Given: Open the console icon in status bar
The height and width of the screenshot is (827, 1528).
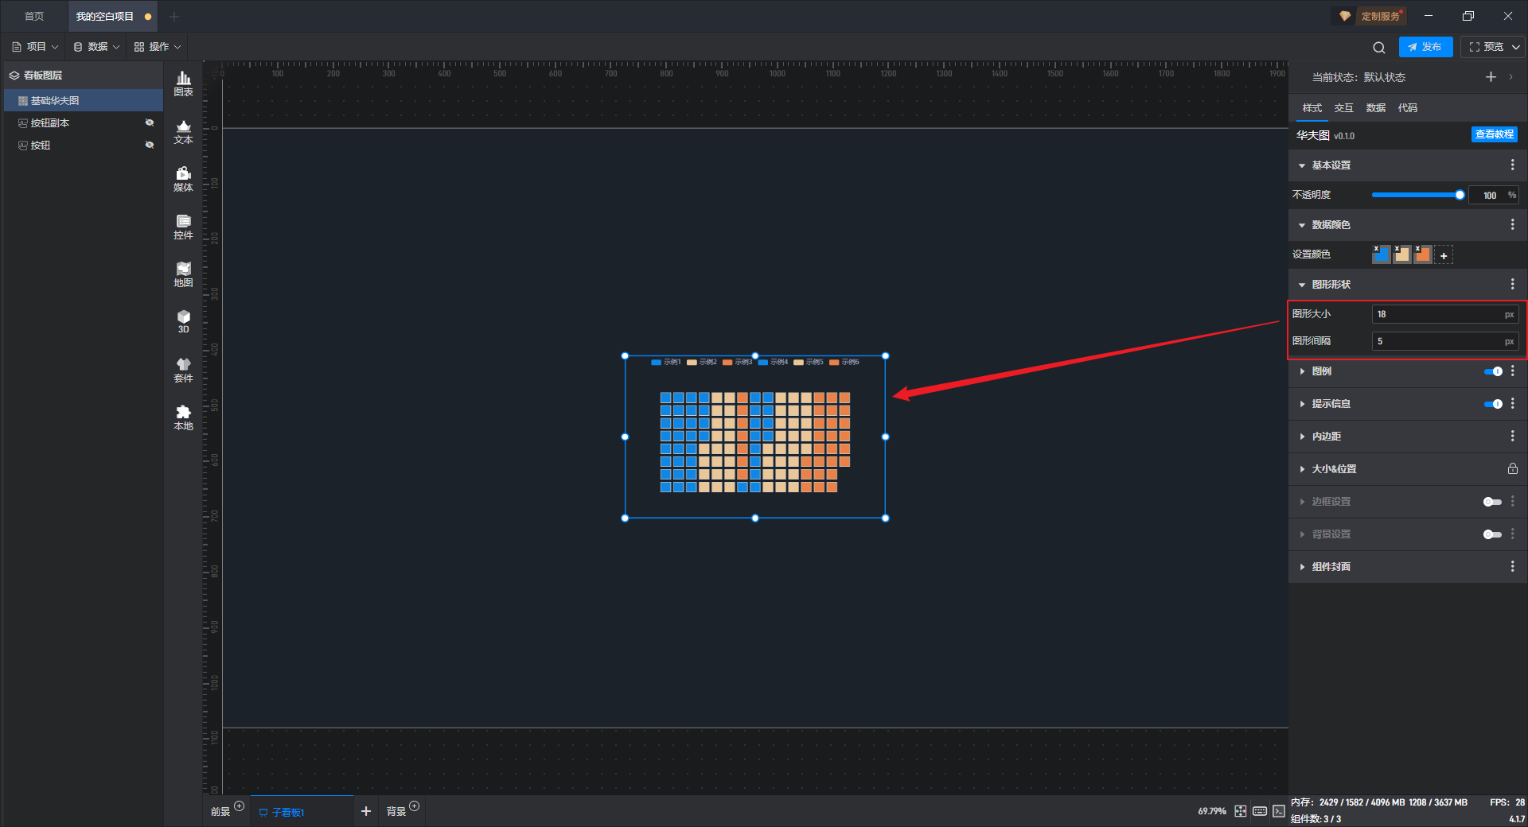Looking at the screenshot, I should [x=1278, y=811].
